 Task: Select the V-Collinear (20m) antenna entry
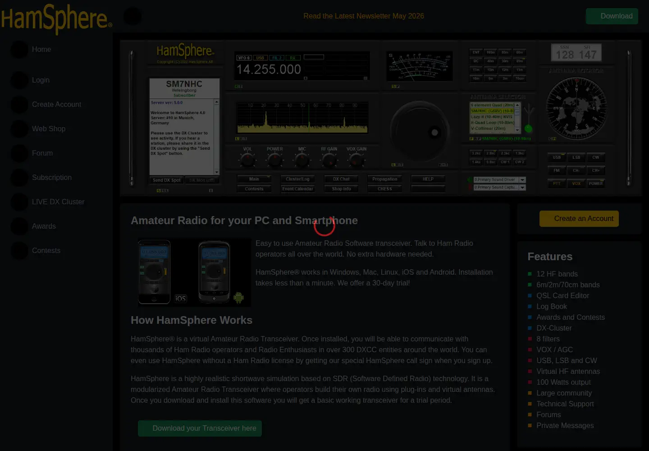(492, 129)
